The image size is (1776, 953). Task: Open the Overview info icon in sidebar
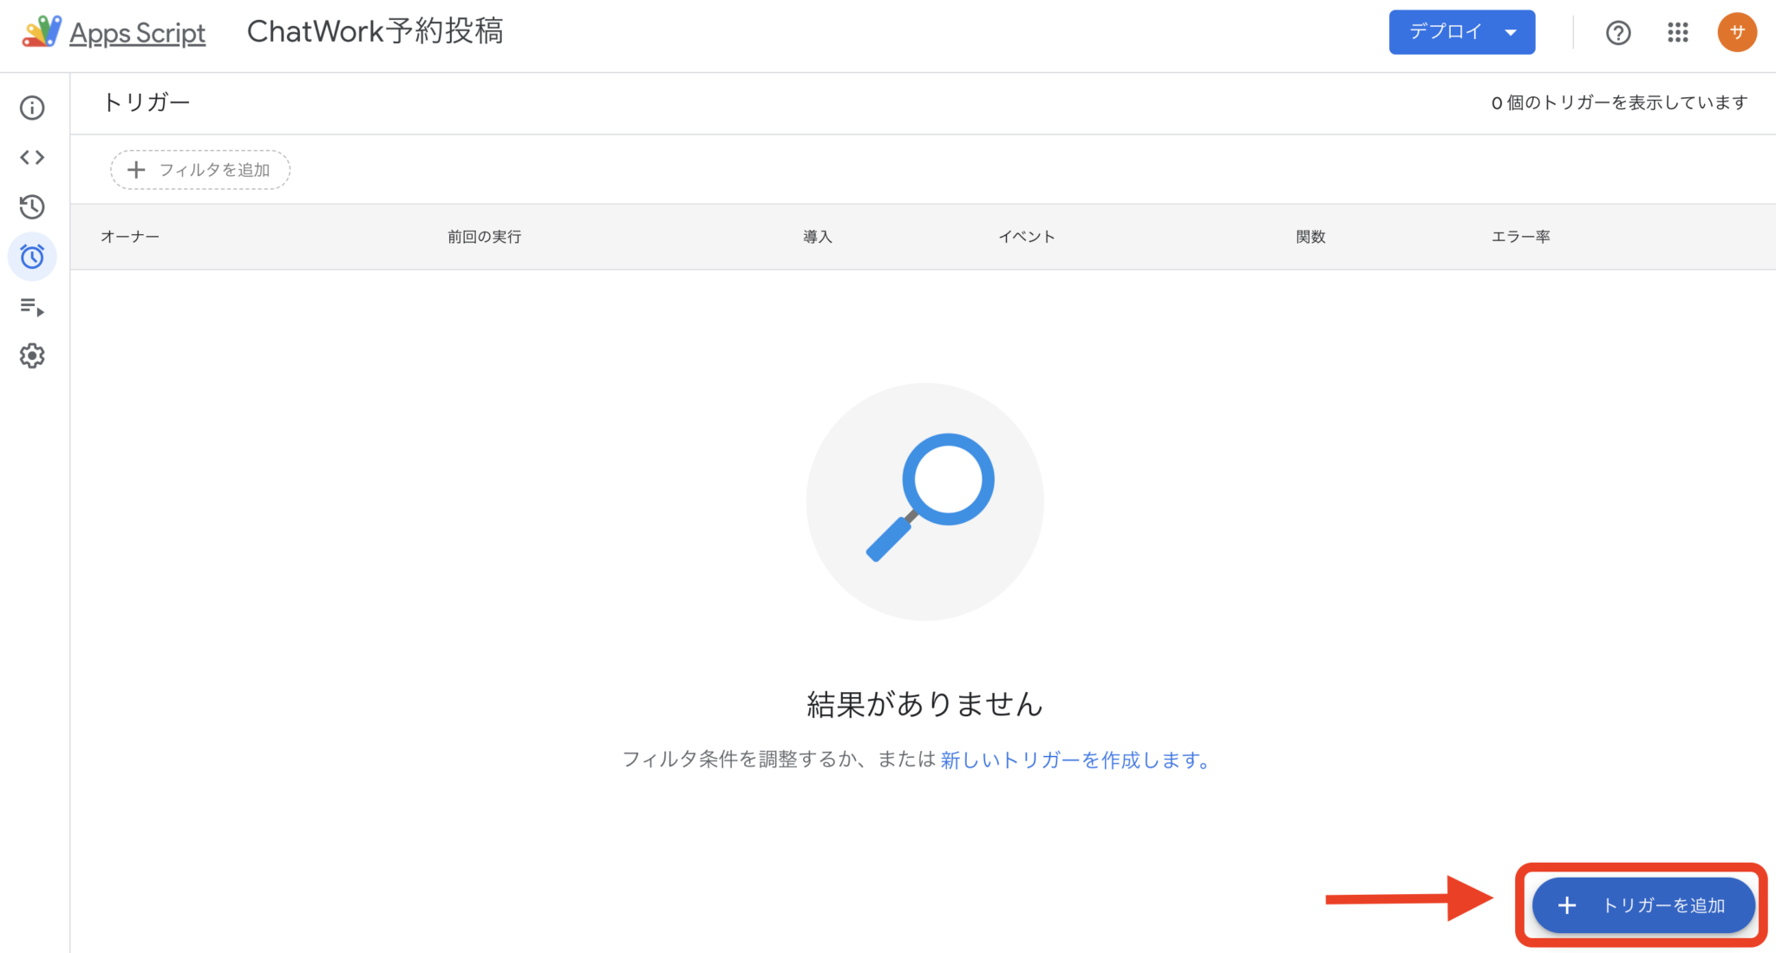click(x=32, y=108)
